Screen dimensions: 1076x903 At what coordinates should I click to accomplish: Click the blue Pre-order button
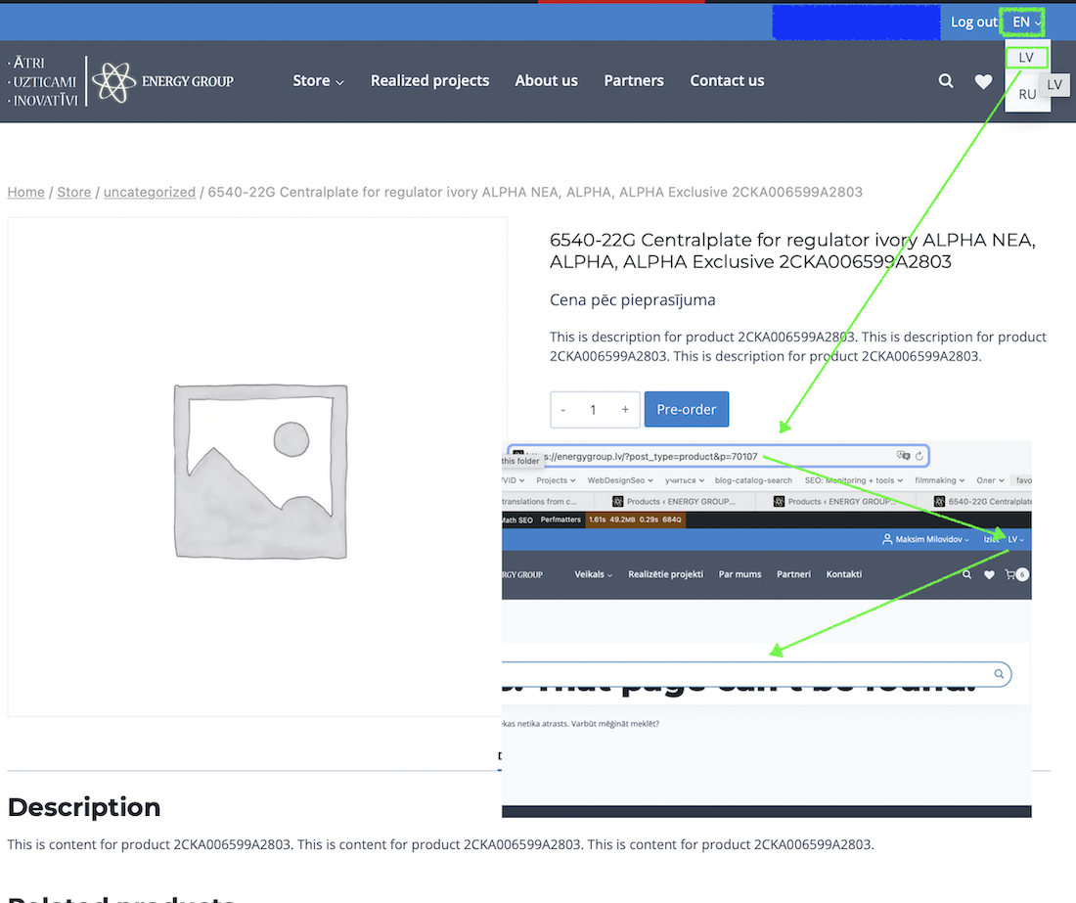(687, 410)
